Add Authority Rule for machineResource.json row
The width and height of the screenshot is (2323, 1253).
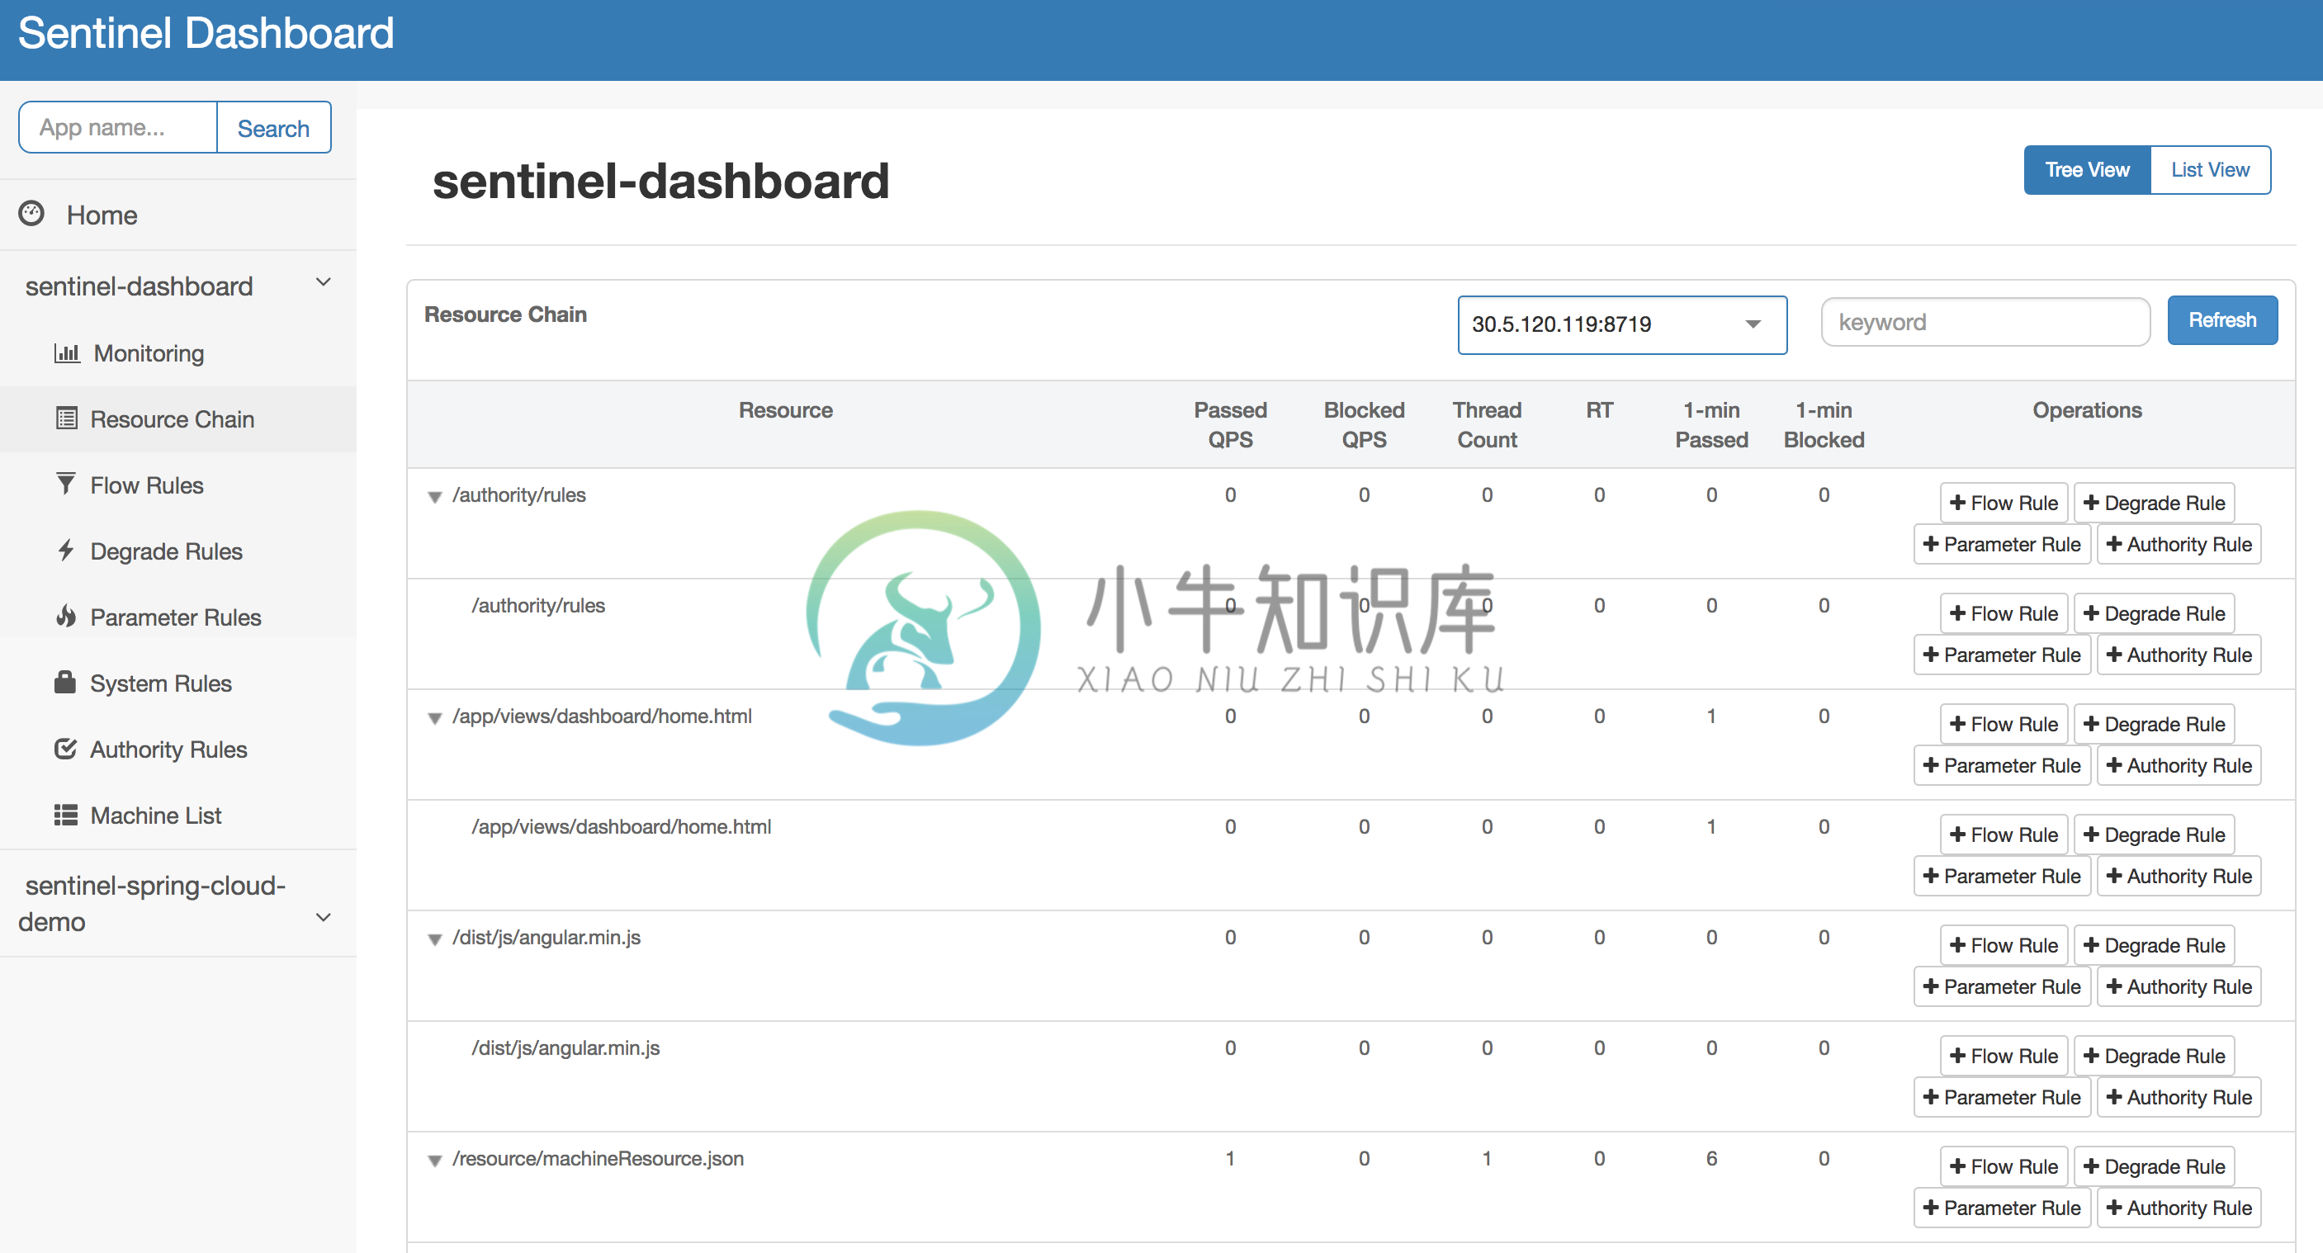click(x=2179, y=1208)
